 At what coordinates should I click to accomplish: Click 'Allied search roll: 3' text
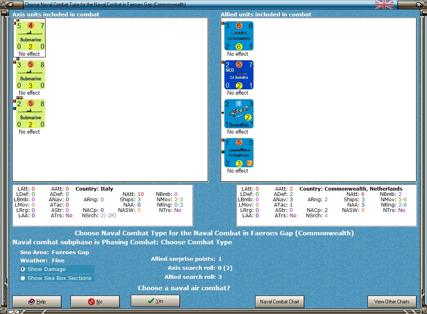pos(193,277)
